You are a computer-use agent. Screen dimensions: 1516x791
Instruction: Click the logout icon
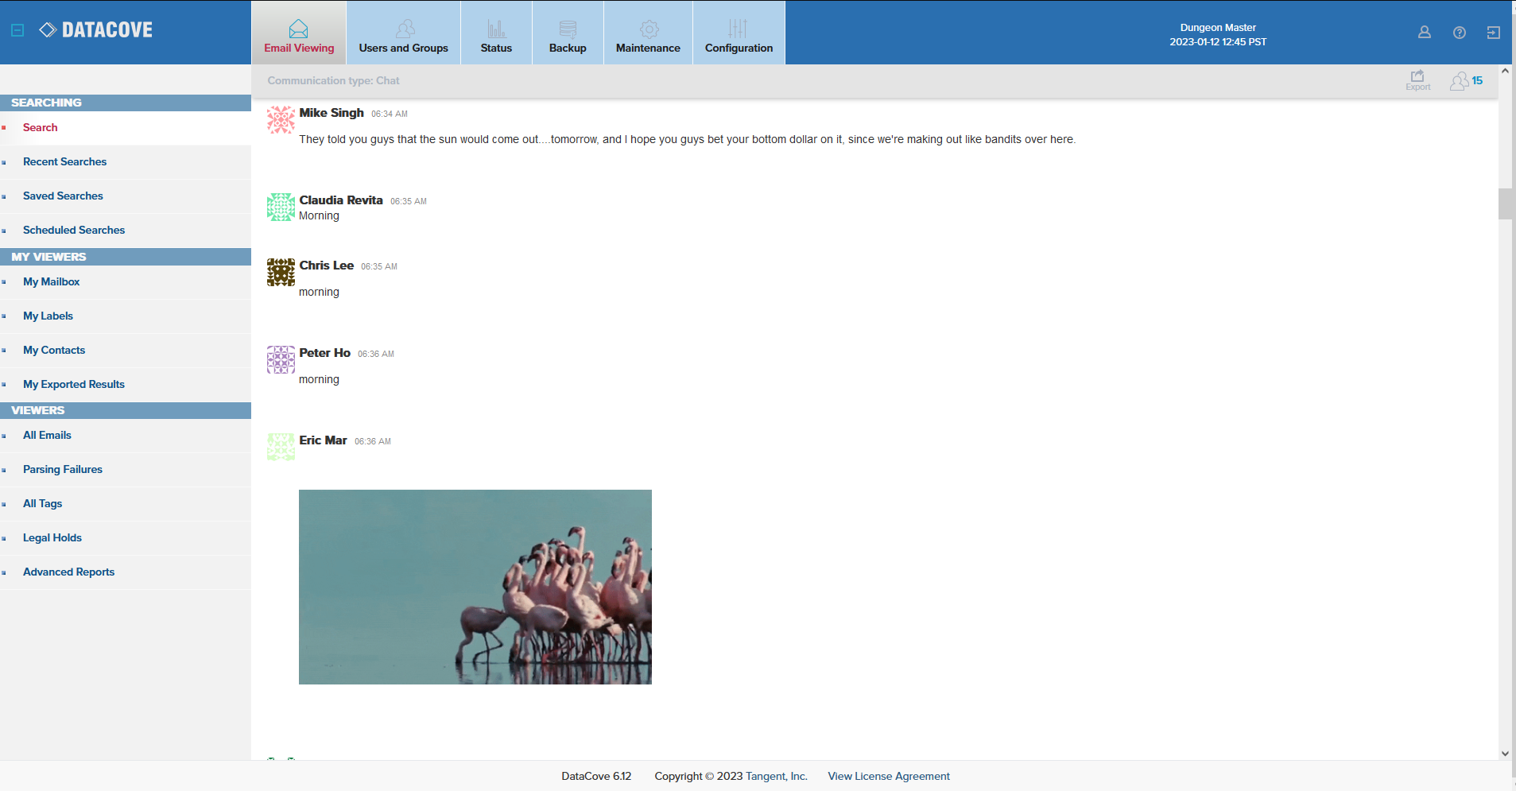[x=1493, y=33]
